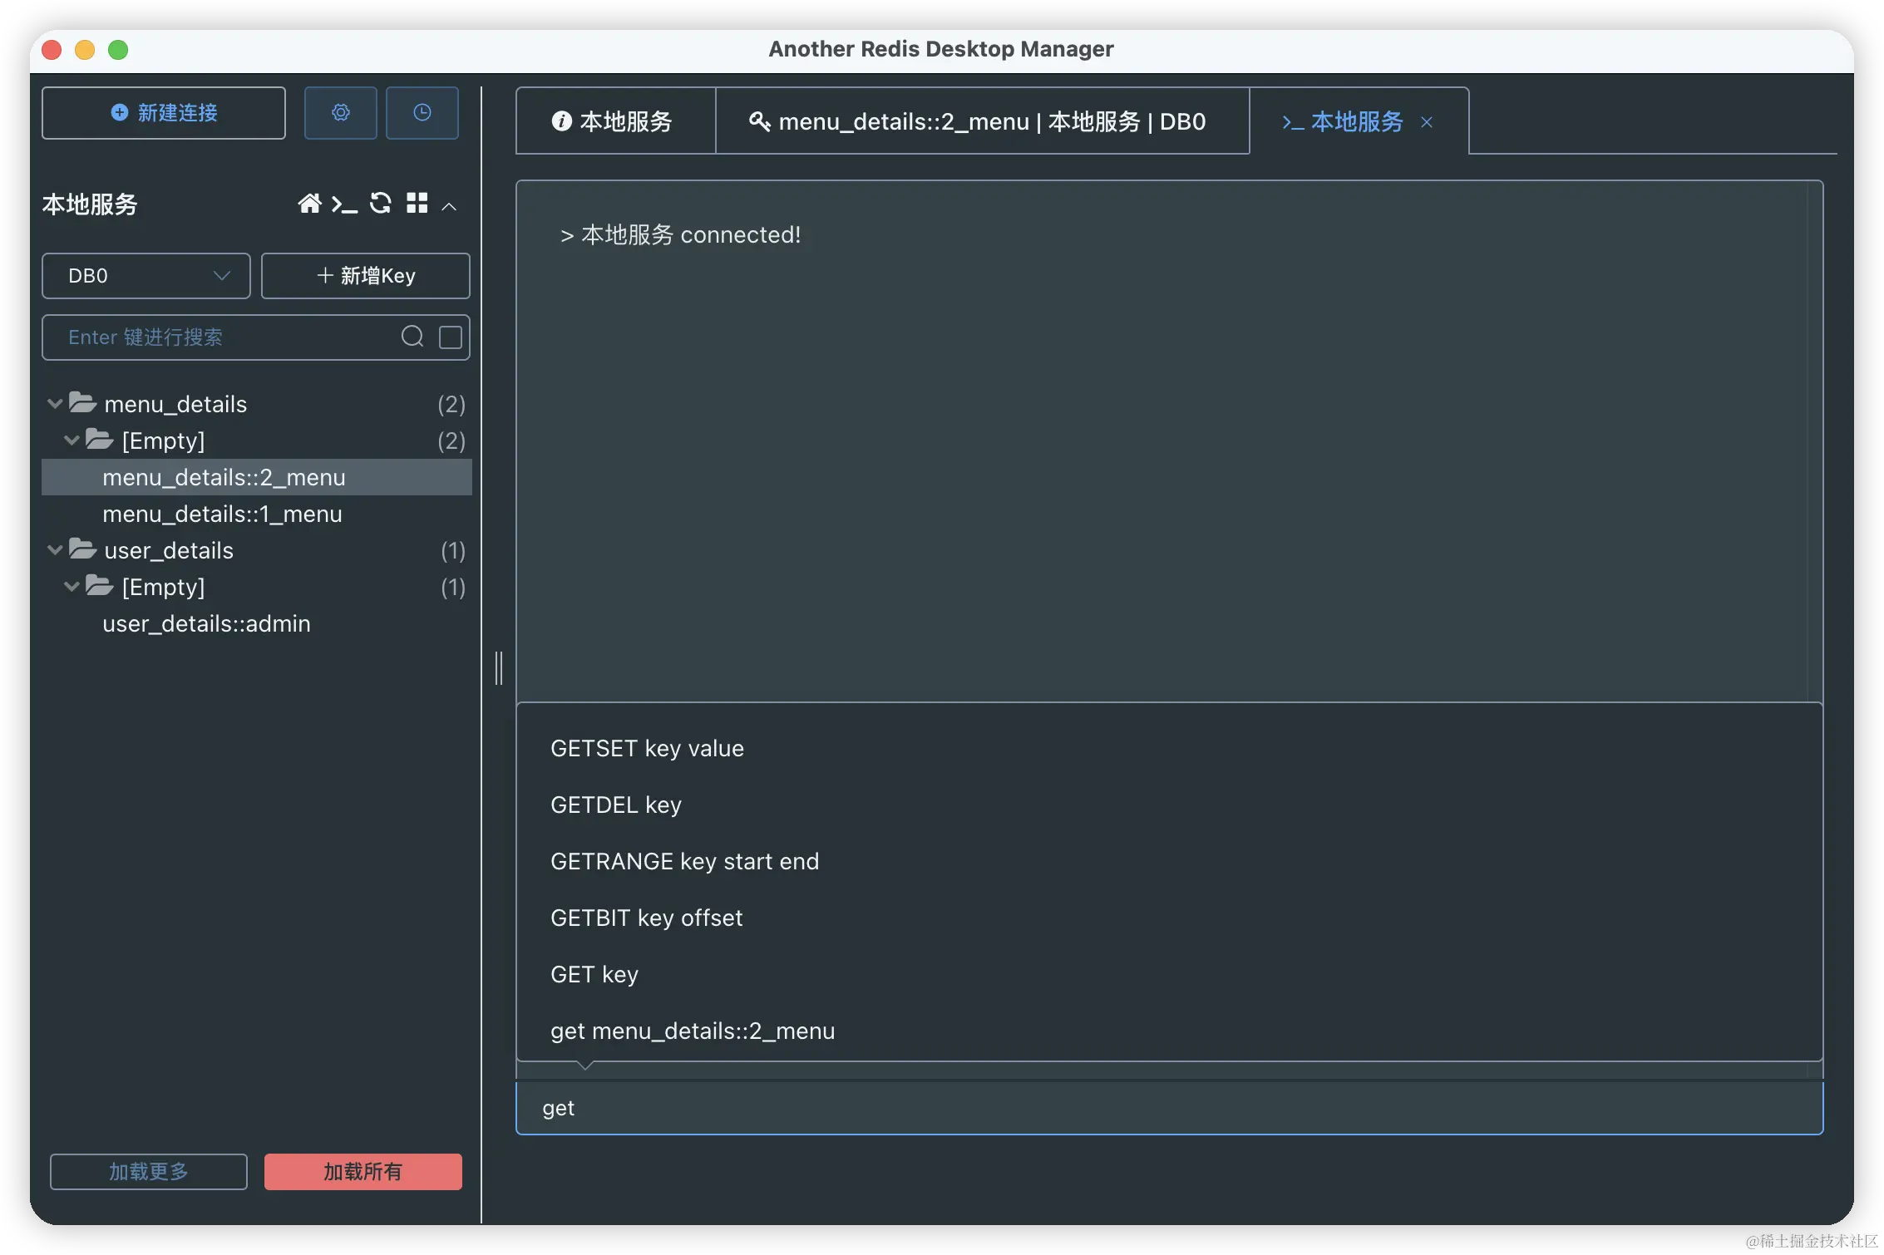Choose GET key suggestion
This screenshot has height=1255, width=1884.
1169,974
